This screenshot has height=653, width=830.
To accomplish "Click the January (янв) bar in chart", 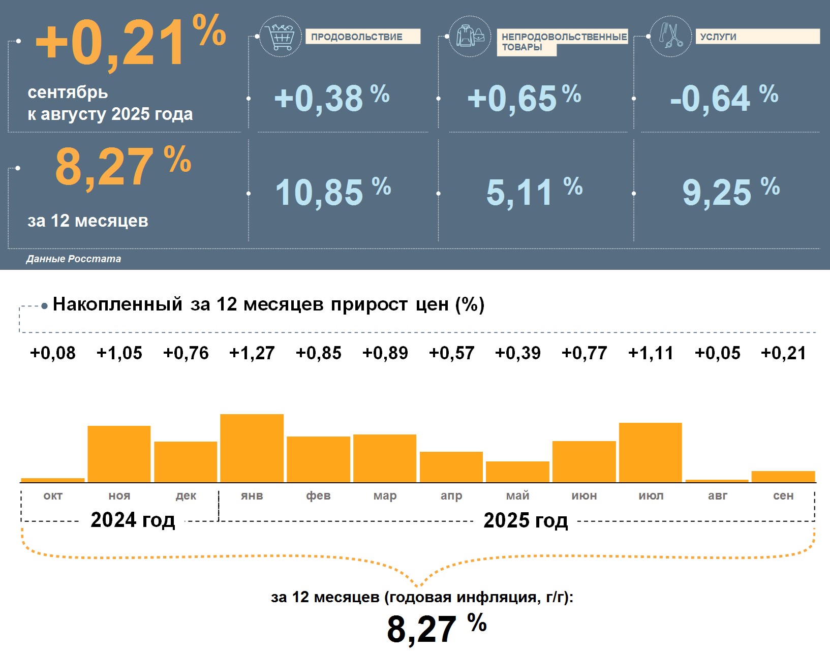I will [x=252, y=448].
